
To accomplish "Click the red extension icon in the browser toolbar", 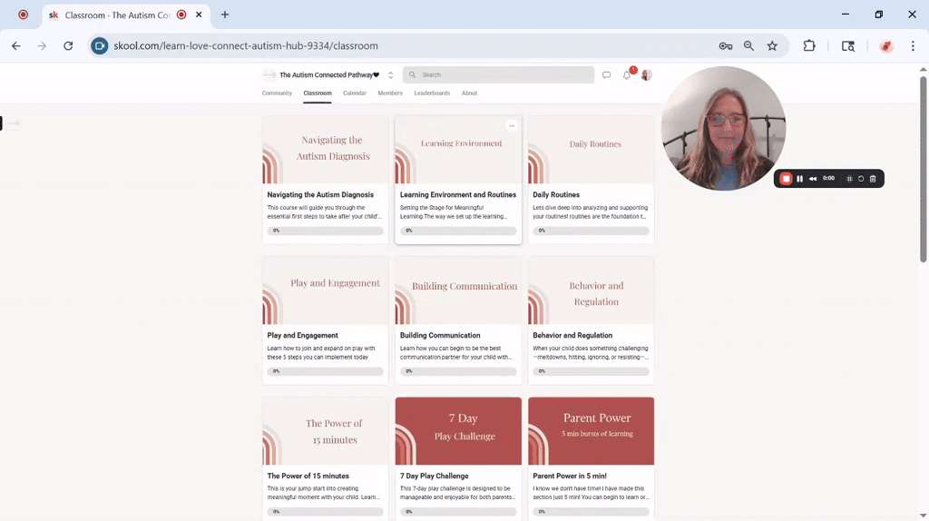I will (x=886, y=45).
